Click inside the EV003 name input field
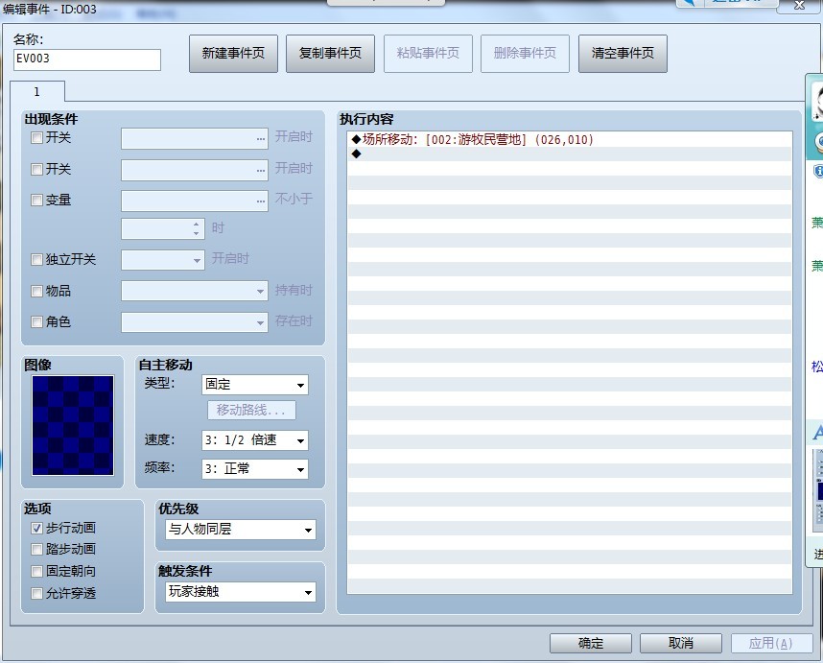The height and width of the screenshot is (663, 823). click(x=86, y=59)
